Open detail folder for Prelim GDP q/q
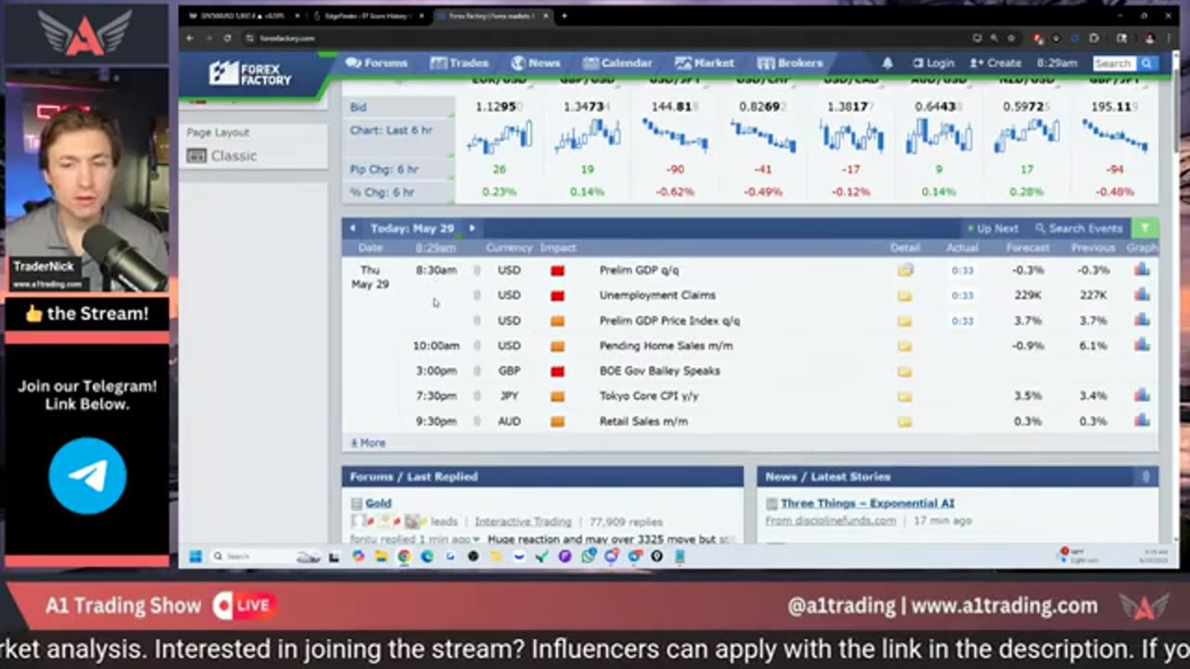The image size is (1190, 669). [905, 270]
